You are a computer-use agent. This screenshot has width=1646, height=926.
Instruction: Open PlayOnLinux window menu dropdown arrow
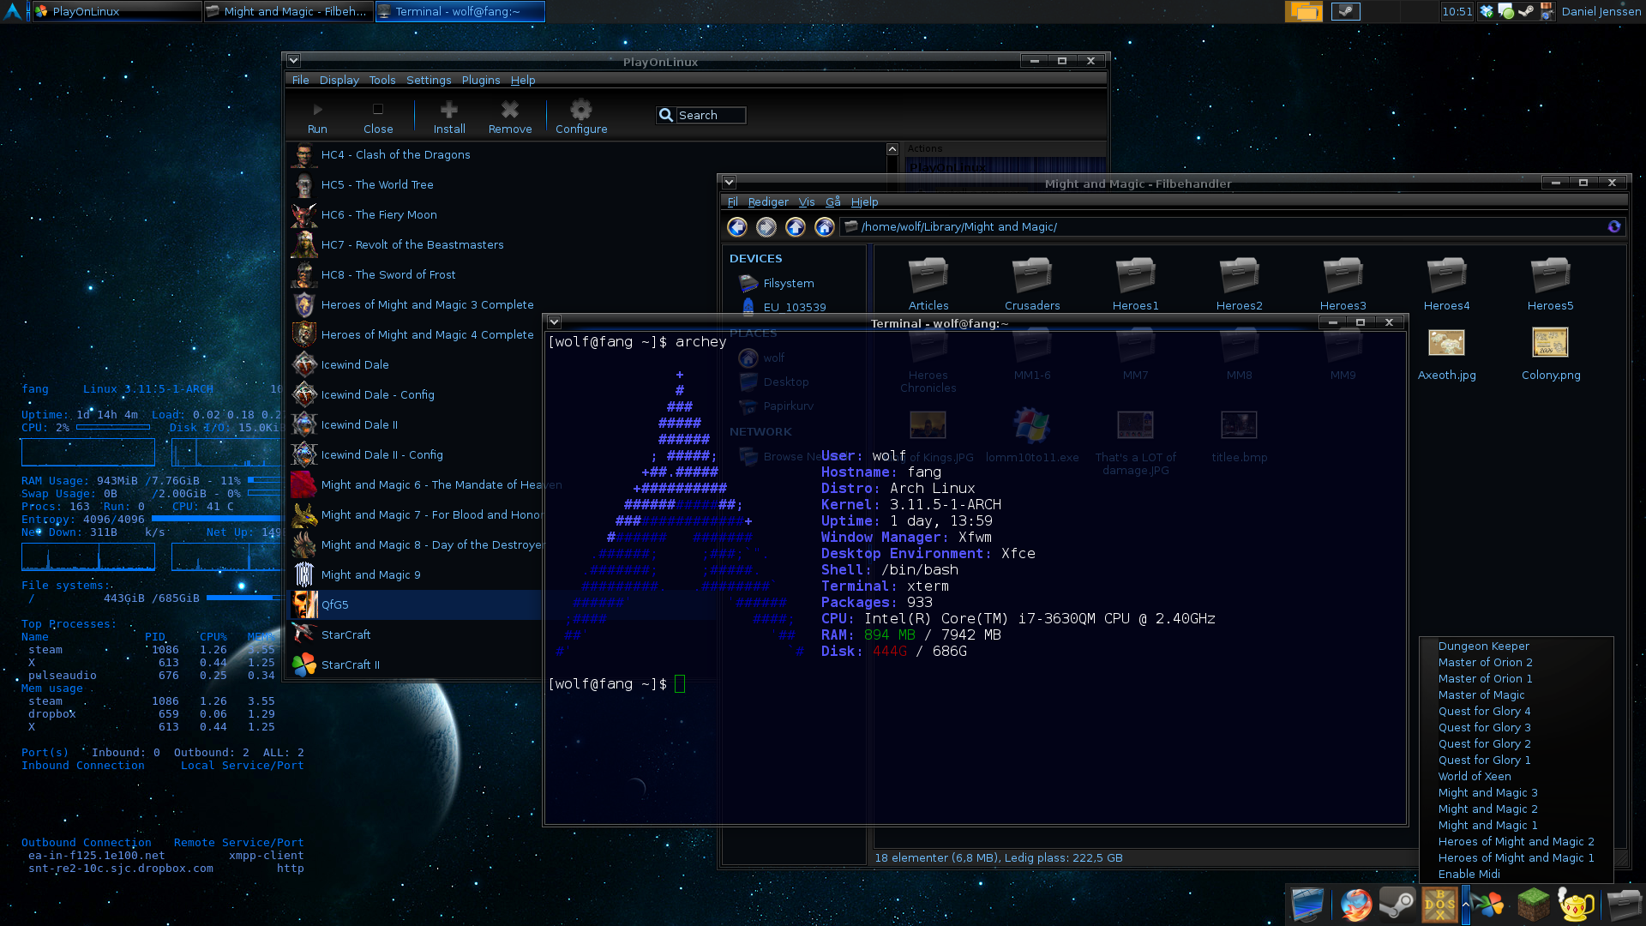293,61
